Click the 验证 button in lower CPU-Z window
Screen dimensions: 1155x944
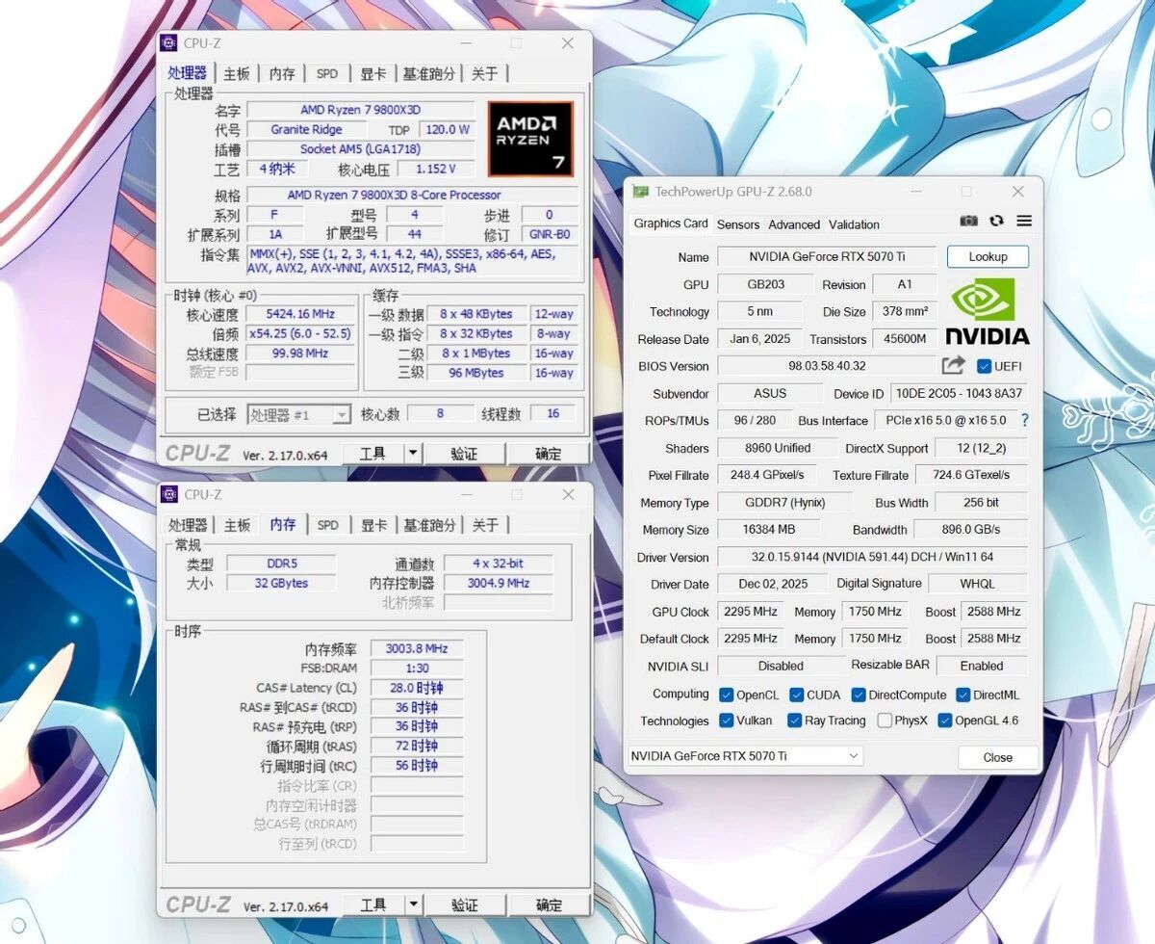pyautogui.click(x=465, y=905)
